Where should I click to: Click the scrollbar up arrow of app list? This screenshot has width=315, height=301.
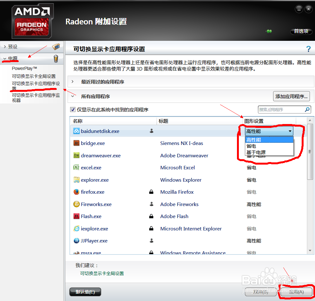click(310, 120)
